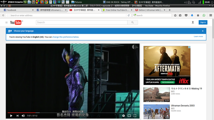Seek on the video progress bar
The image size is (214, 120).
[73, 113]
